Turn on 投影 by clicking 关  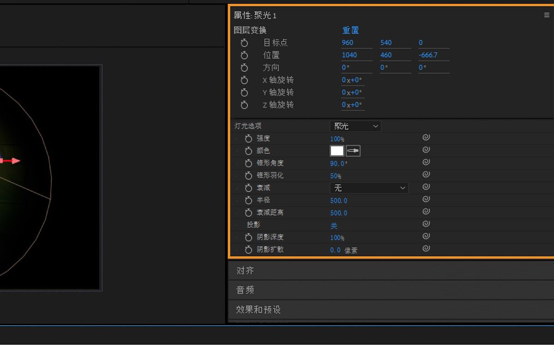pos(334,225)
